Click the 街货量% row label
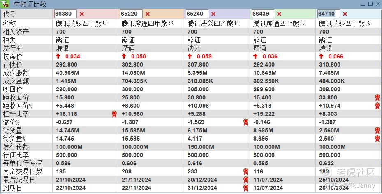The image size is (382, 194). coord(14,139)
